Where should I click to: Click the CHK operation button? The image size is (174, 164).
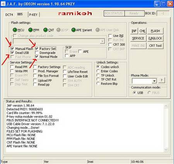click(x=143, y=31)
